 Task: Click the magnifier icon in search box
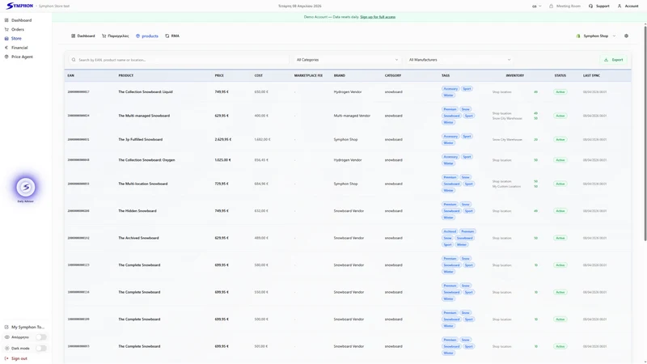[x=74, y=60]
